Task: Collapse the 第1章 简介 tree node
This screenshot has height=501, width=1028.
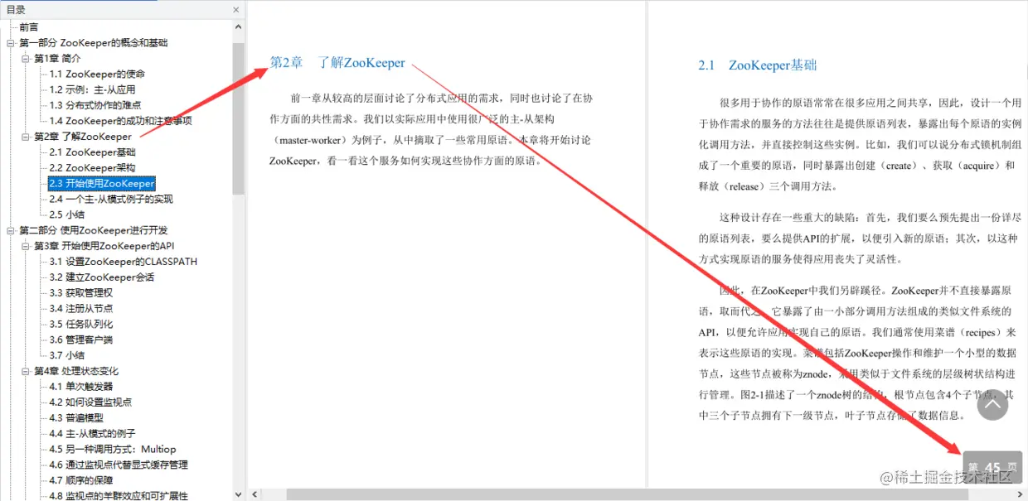Action: point(26,58)
